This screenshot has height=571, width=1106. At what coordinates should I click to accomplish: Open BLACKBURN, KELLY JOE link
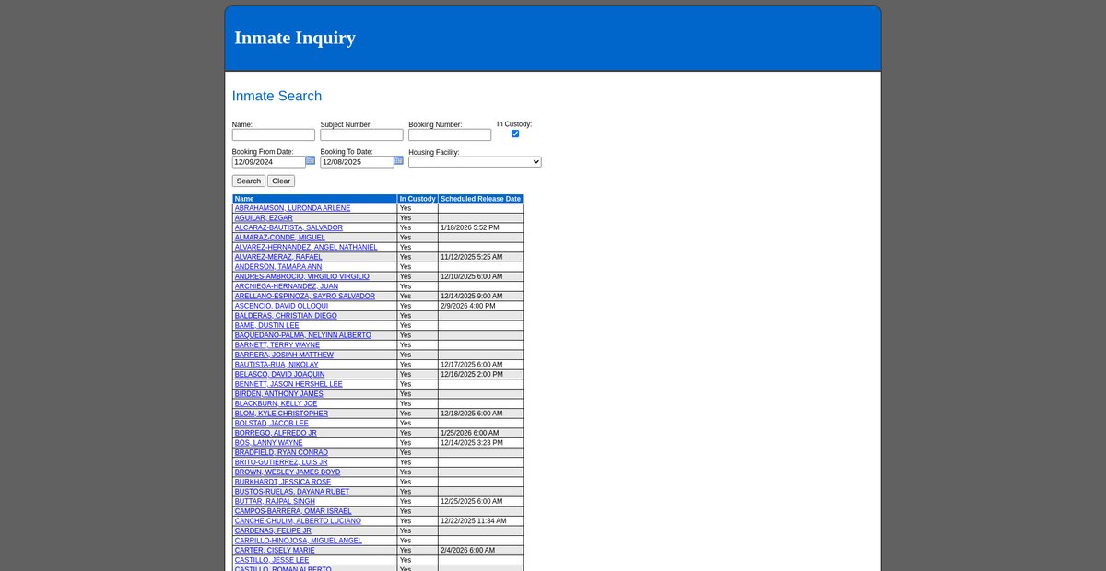coord(276,403)
